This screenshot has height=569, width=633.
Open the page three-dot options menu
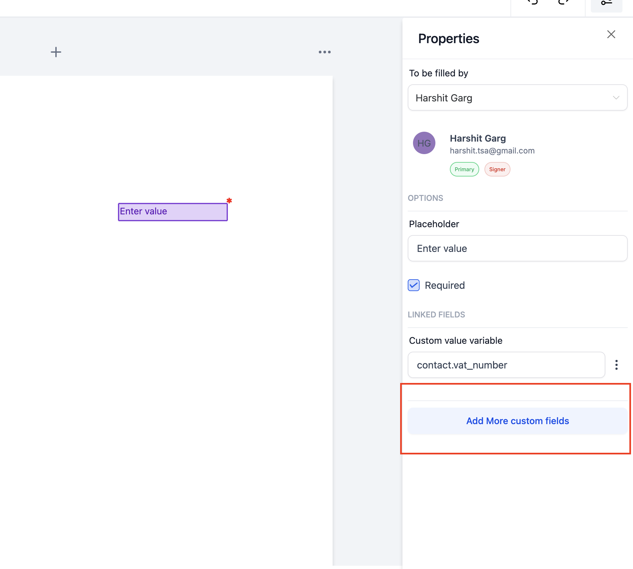(x=324, y=52)
